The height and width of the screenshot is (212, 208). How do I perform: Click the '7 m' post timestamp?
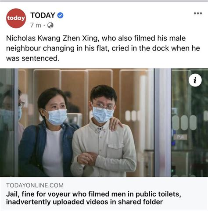(36, 25)
